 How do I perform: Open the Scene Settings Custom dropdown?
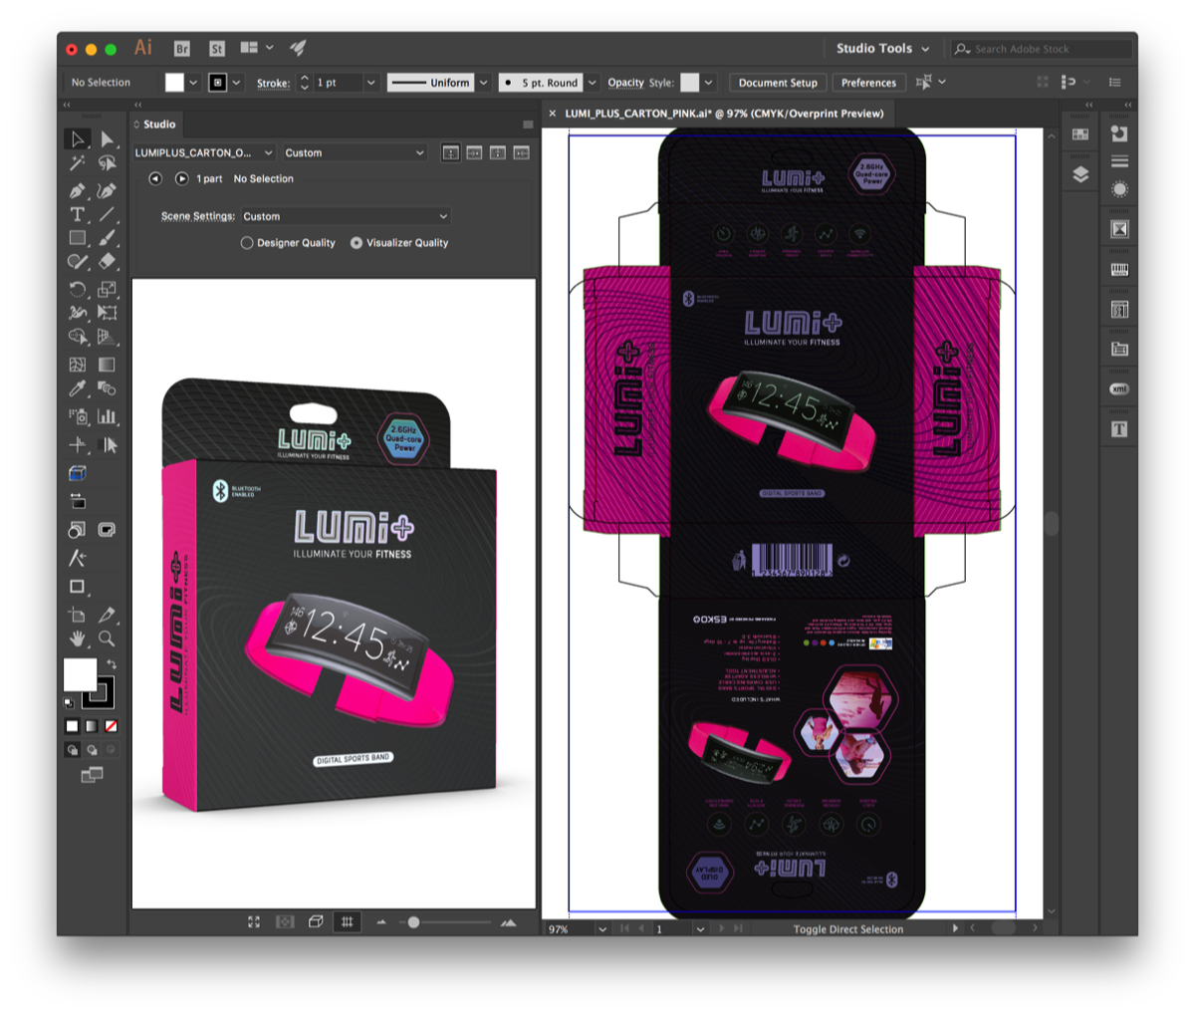pyautogui.click(x=345, y=216)
